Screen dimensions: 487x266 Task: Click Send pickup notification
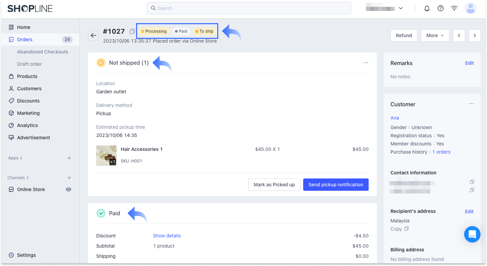[x=336, y=184]
